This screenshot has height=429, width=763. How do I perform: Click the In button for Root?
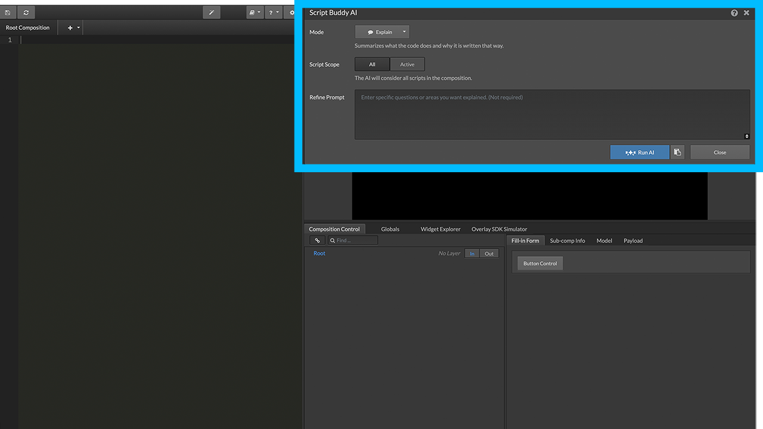472,254
